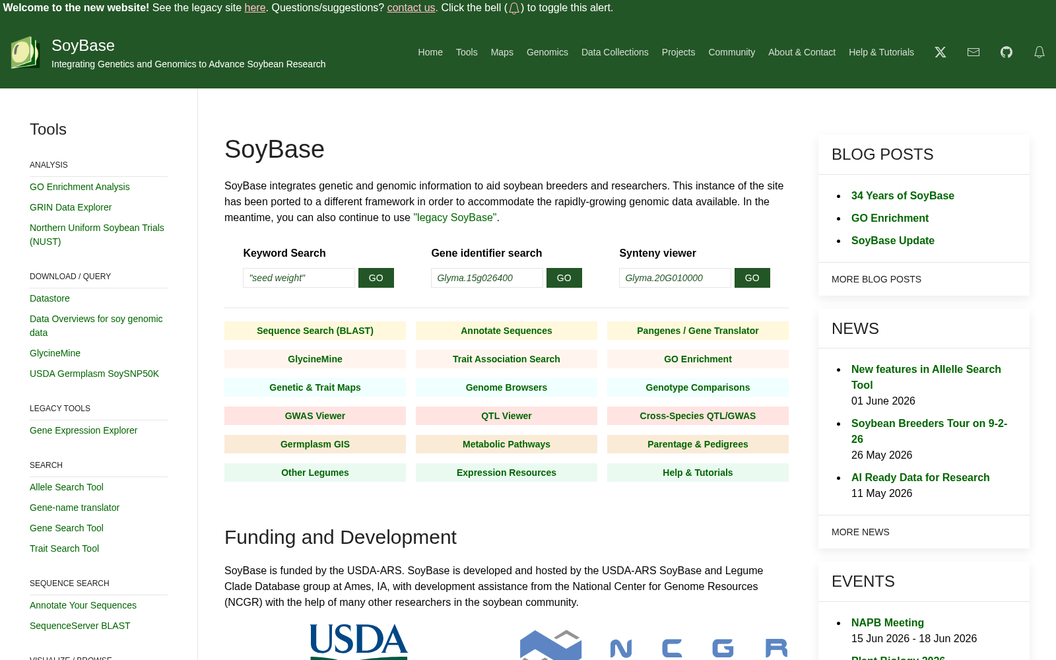This screenshot has width=1056, height=660.
Task: Open the Genomics menu
Action: click(547, 52)
